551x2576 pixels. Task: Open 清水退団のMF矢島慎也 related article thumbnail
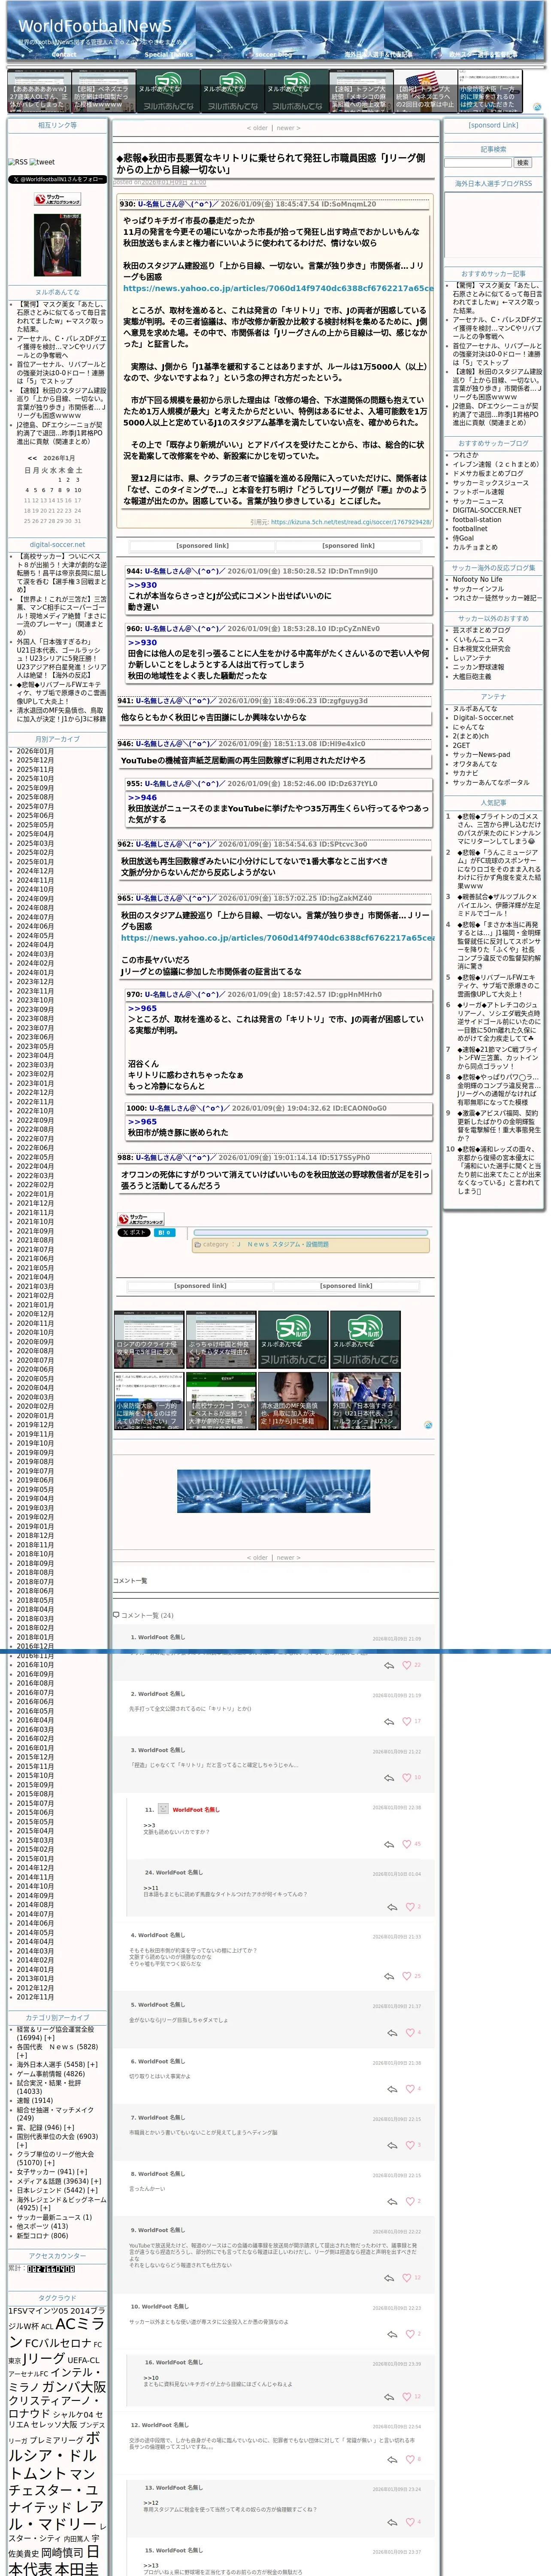click(293, 1401)
